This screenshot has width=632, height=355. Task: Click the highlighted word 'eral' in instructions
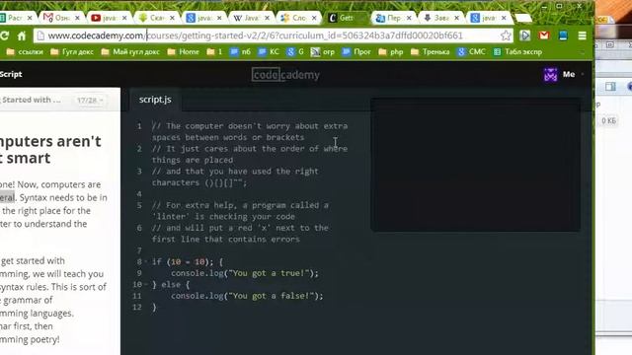pyautogui.click(x=7, y=197)
